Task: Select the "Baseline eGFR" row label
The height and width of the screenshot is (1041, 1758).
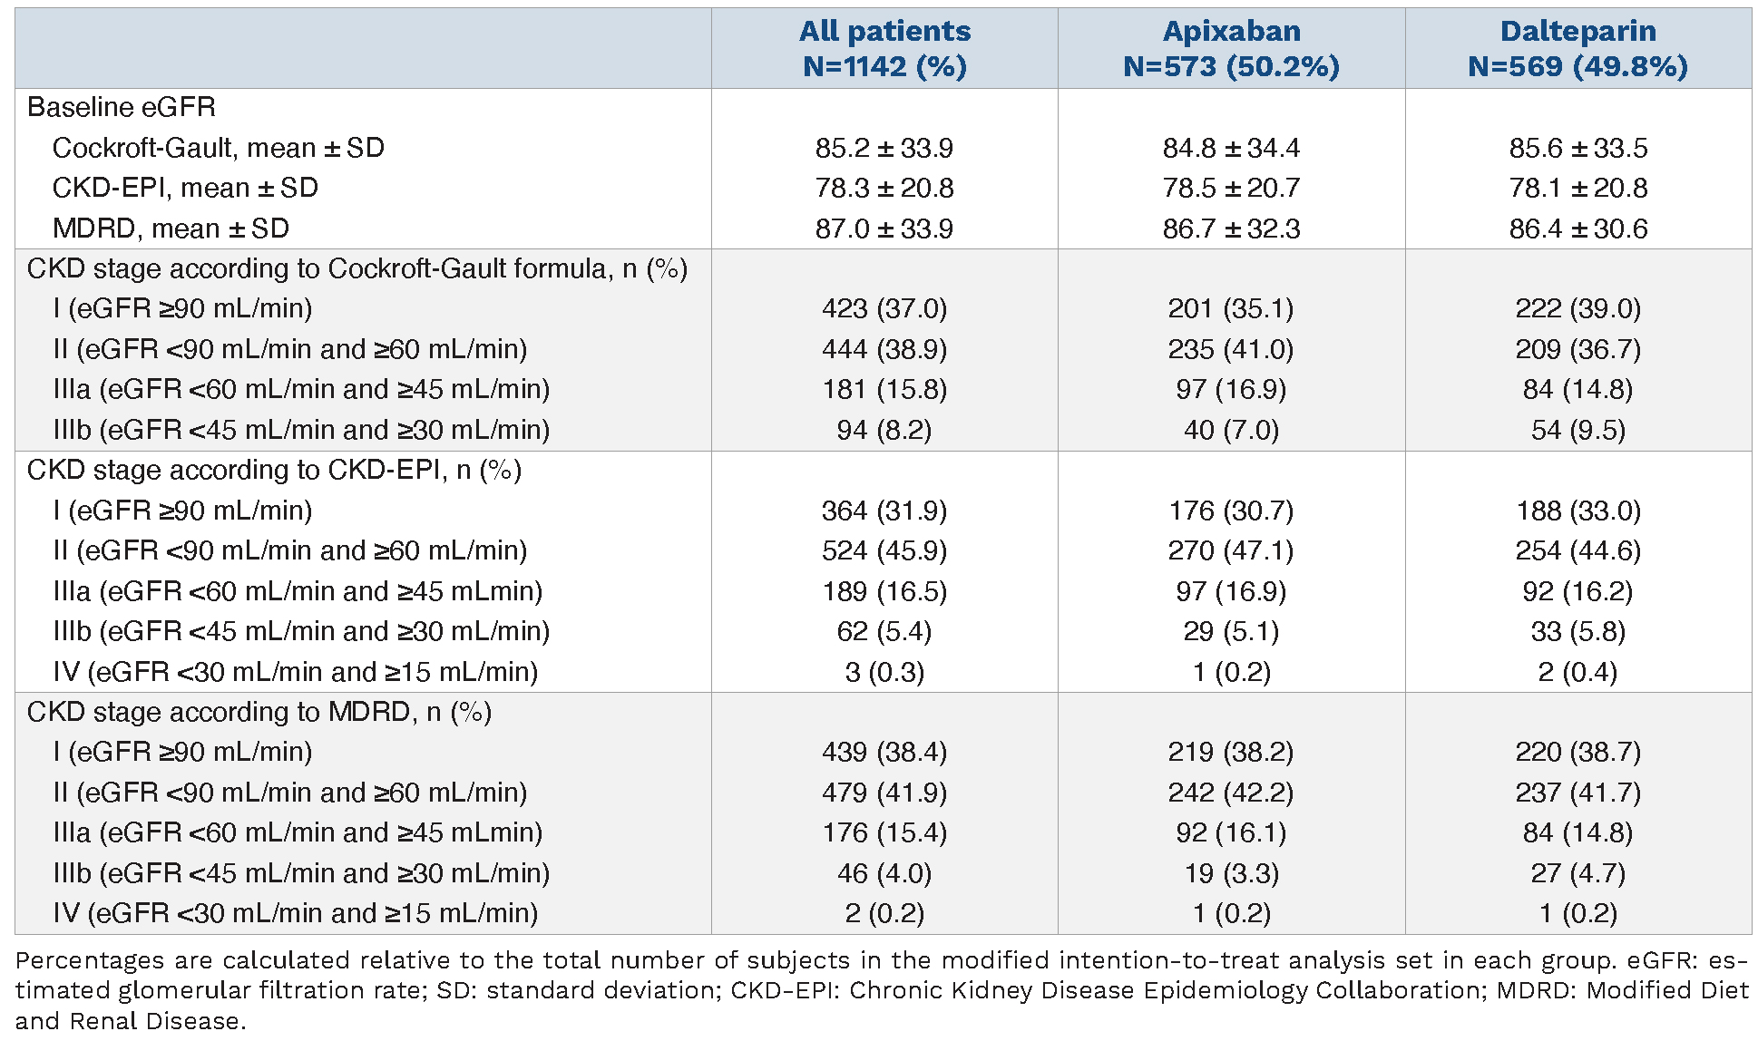Action: click(122, 107)
